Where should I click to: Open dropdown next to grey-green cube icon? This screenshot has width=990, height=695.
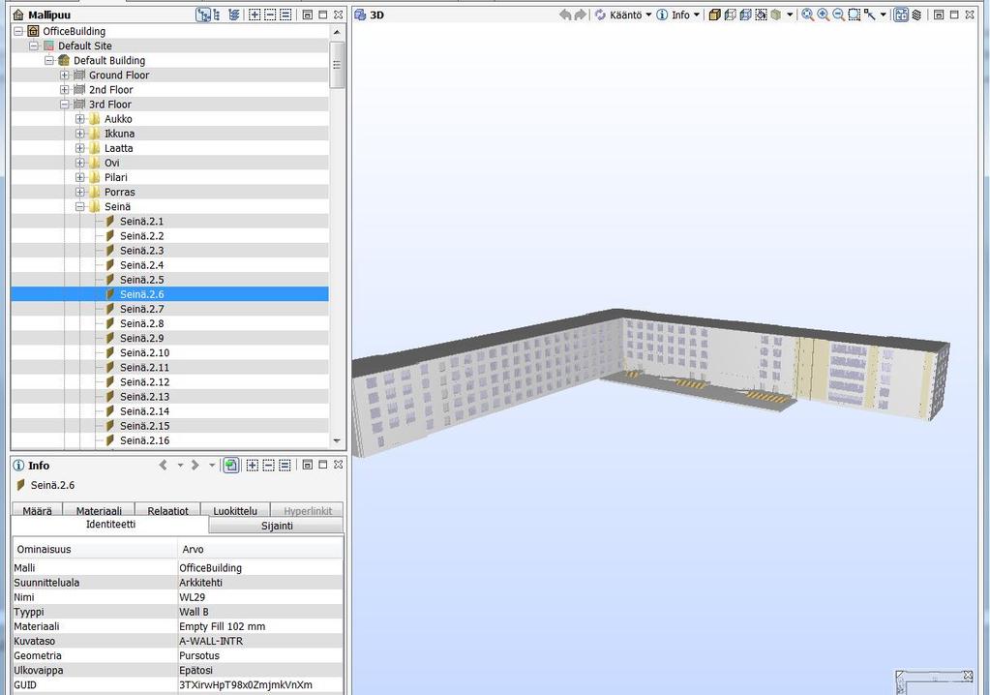point(790,15)
